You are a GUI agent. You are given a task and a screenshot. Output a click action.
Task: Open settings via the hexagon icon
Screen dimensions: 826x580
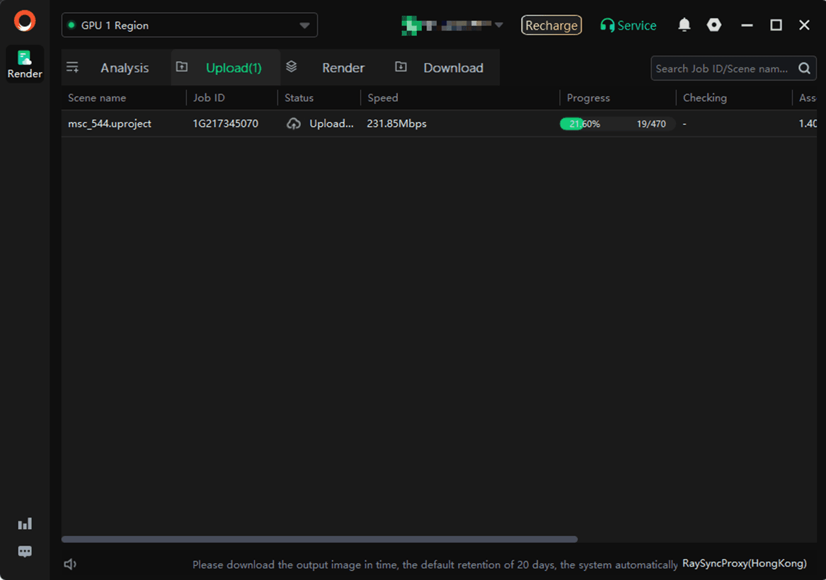714,25
